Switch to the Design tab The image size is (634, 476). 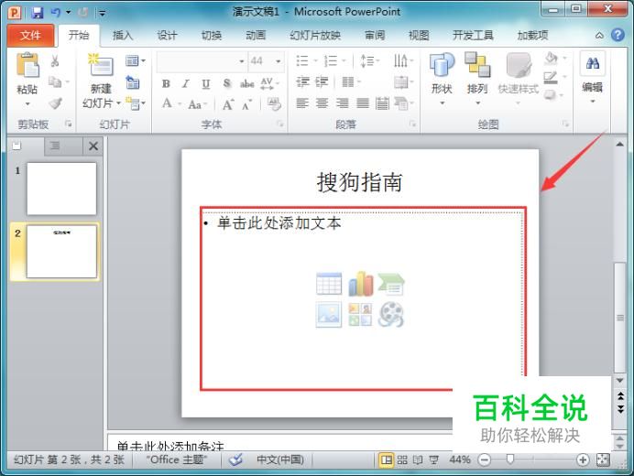(167, 36)
